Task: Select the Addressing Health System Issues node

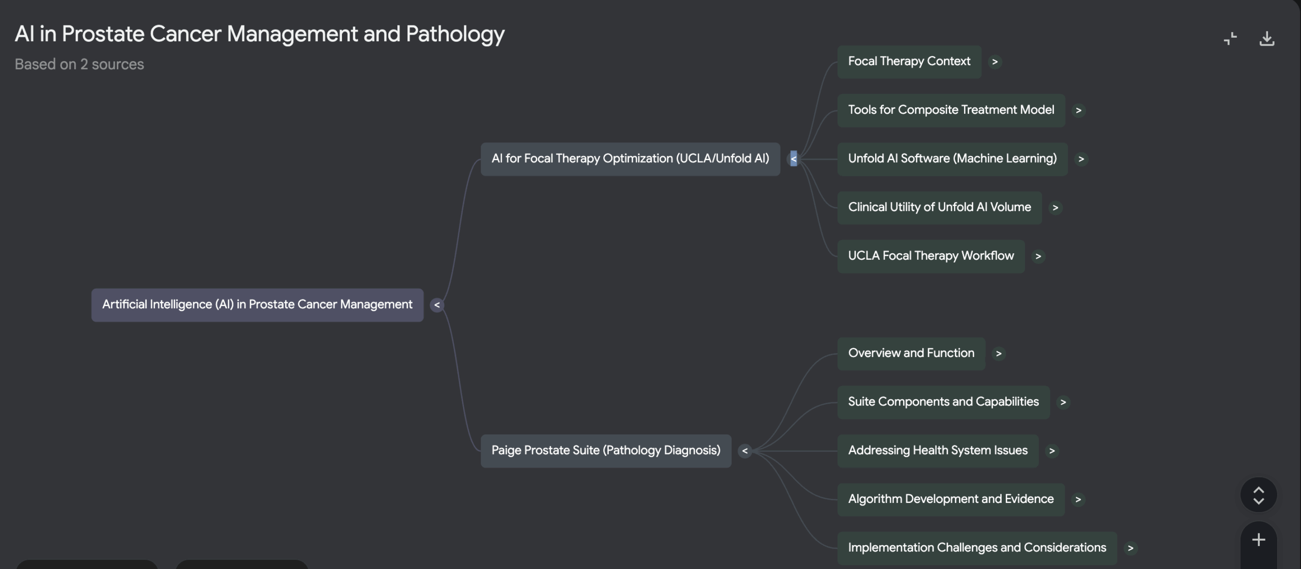Action: click(938, 450)
